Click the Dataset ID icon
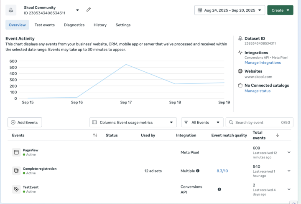The width and height of the screenshot is (301, 204). tap(240, 38)
